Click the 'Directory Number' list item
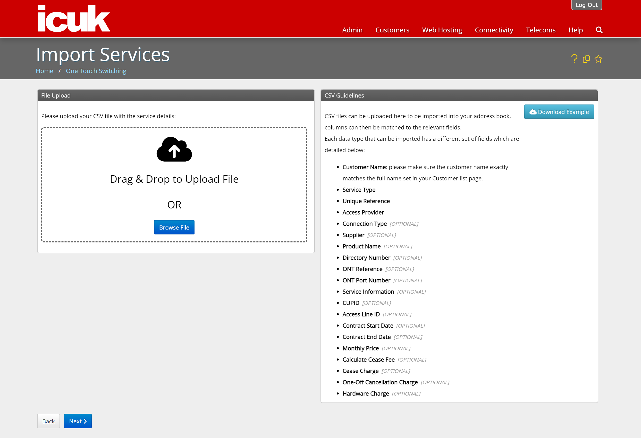 point(382,258)
